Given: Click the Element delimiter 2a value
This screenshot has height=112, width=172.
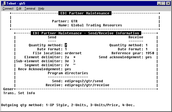Looking at the screenshot, I should point(67,57).
